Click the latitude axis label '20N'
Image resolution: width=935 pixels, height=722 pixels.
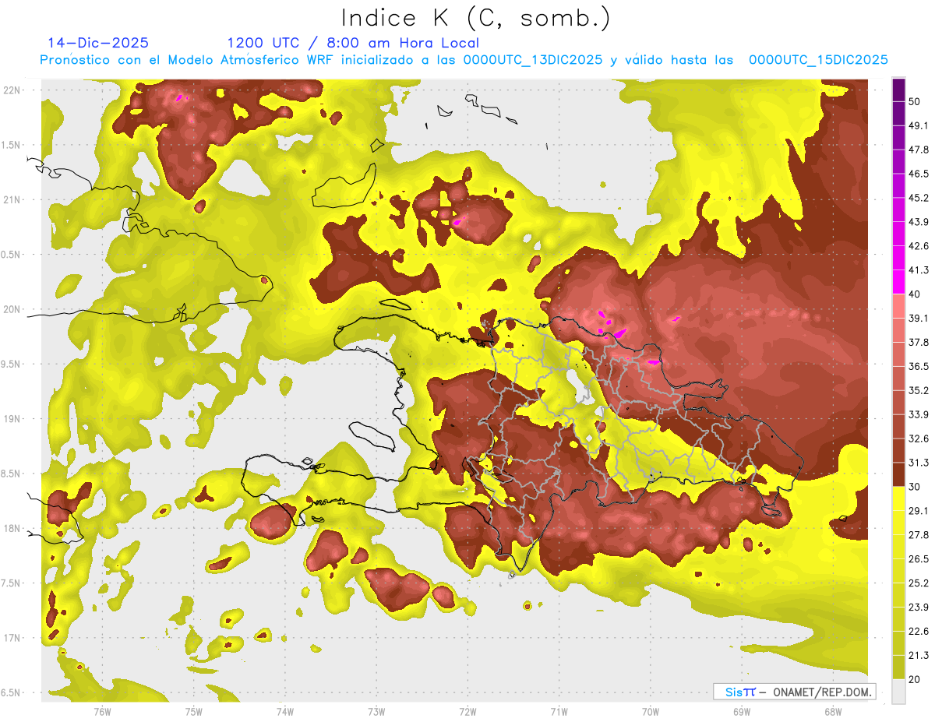tap(13, 309)
